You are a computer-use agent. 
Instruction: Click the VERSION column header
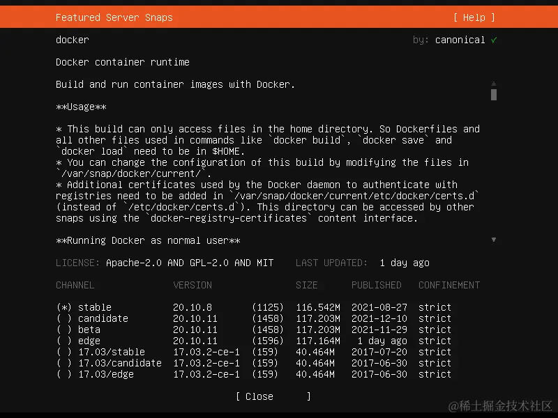193,285
